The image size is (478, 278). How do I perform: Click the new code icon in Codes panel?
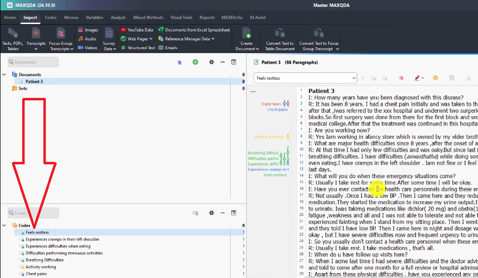(x=196, y=213)
